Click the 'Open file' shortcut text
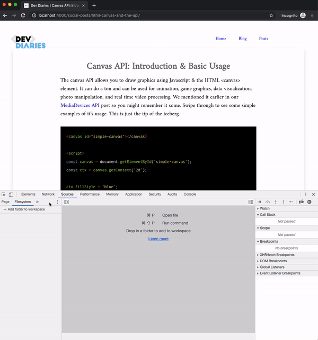The height and width of the screenshot is (340, 318). [170, 215]
